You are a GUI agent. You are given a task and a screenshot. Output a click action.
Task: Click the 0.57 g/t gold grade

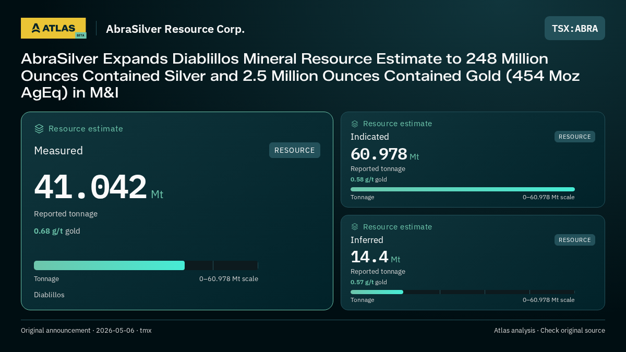pyautogui.click(x=369, y=282)
